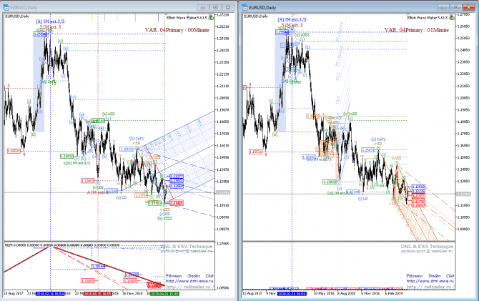Click the red 1.15531 price box in the 01Minute chart
Image resolution: width=479 pixels, height=301 pixels.
pos(255,152)
